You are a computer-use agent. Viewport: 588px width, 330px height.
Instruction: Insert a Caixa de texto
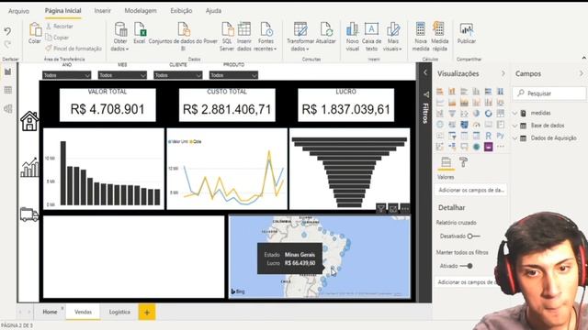coord(371,36)
